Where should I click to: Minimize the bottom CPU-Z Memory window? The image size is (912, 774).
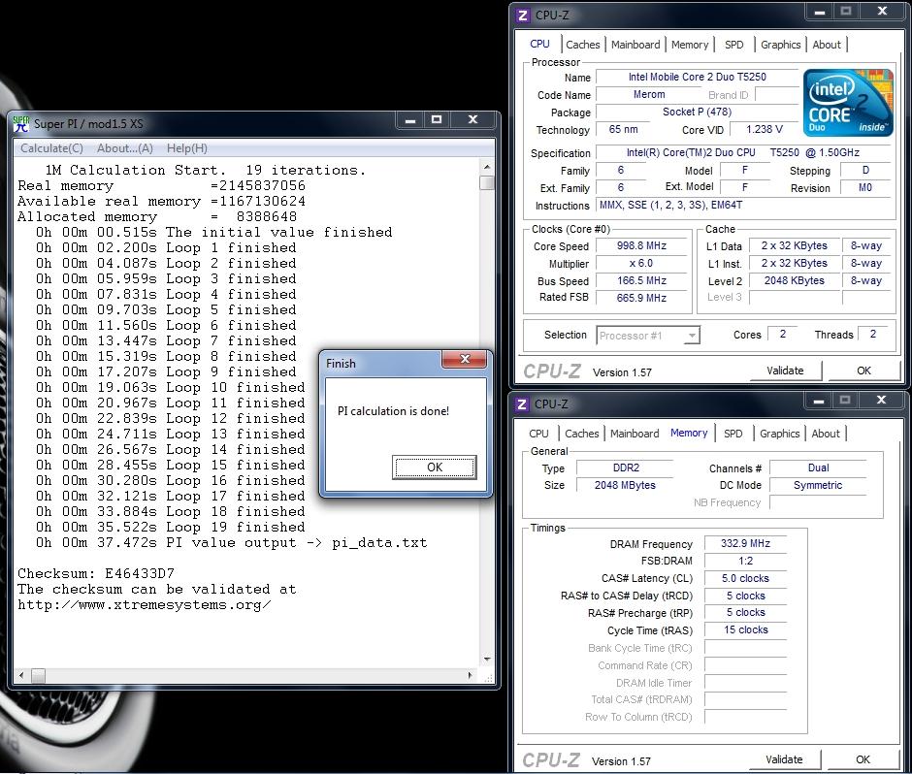pyautogui.click(x=818, y=400)
